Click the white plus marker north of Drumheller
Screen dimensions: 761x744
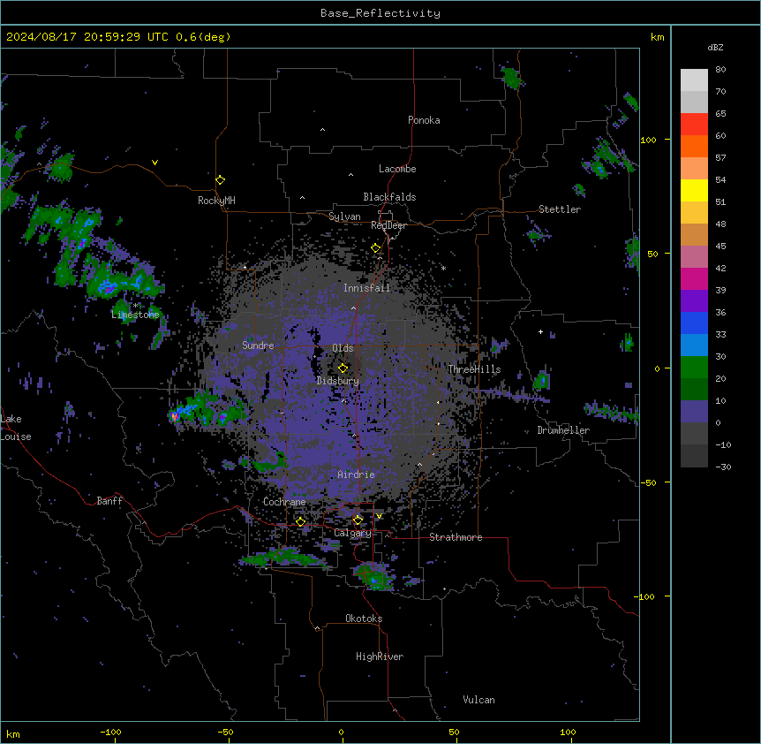coord(540,331)
